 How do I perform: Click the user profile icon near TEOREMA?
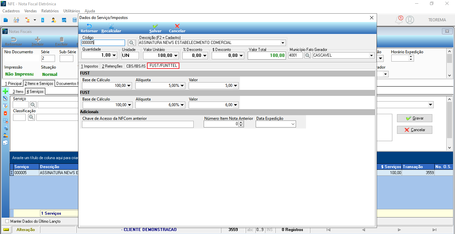[x=410, y=20]
